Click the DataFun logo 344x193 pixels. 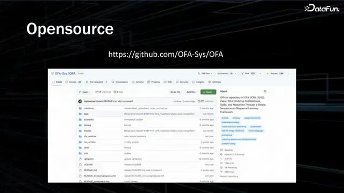coord(321,9)
